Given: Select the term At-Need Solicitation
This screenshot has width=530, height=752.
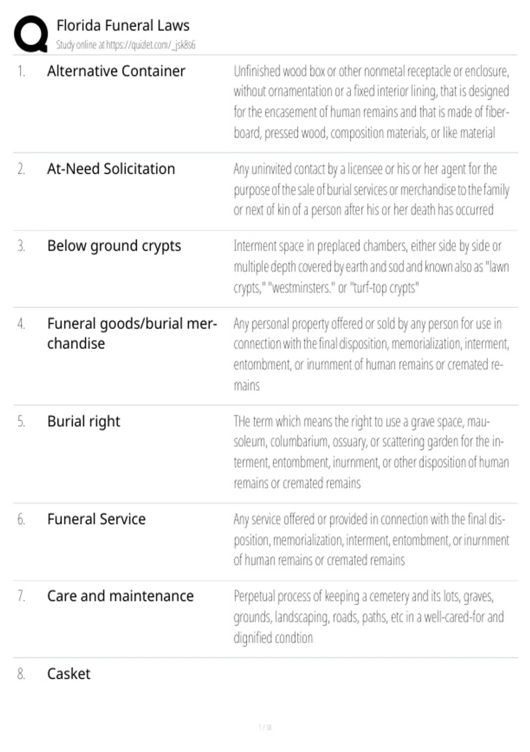Looking at the screenshot, I should point(111,169).
